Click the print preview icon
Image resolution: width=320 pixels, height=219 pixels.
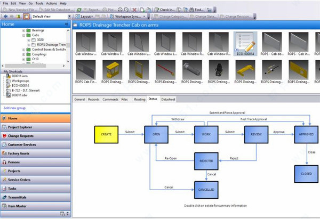[126, 10]
